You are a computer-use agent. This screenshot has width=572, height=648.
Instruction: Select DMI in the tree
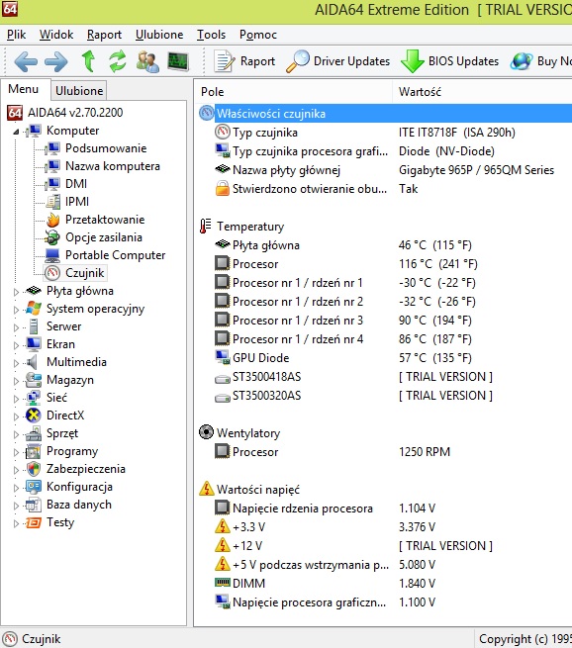(76, 184)
